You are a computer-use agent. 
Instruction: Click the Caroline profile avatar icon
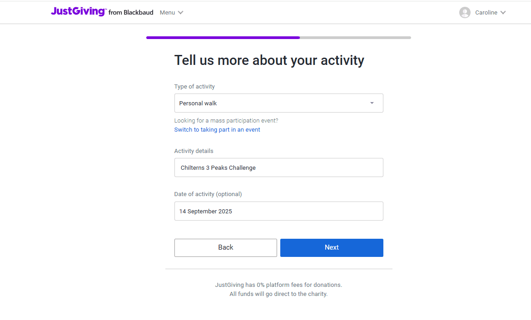pos(465,13)
